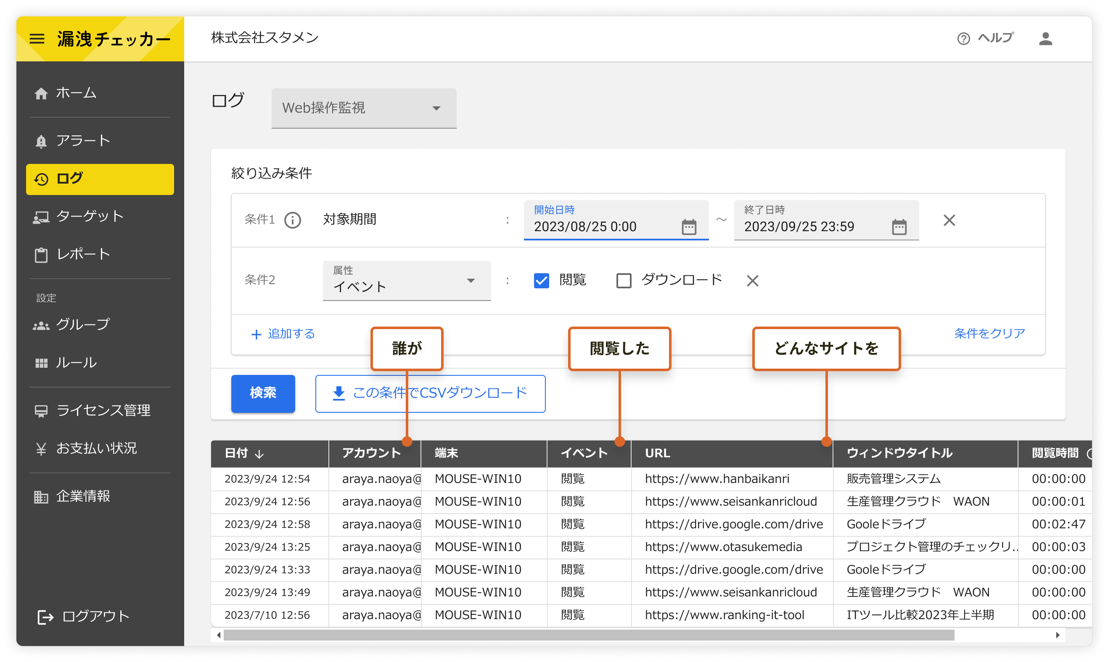Click the 検索 button

point(263,393)
